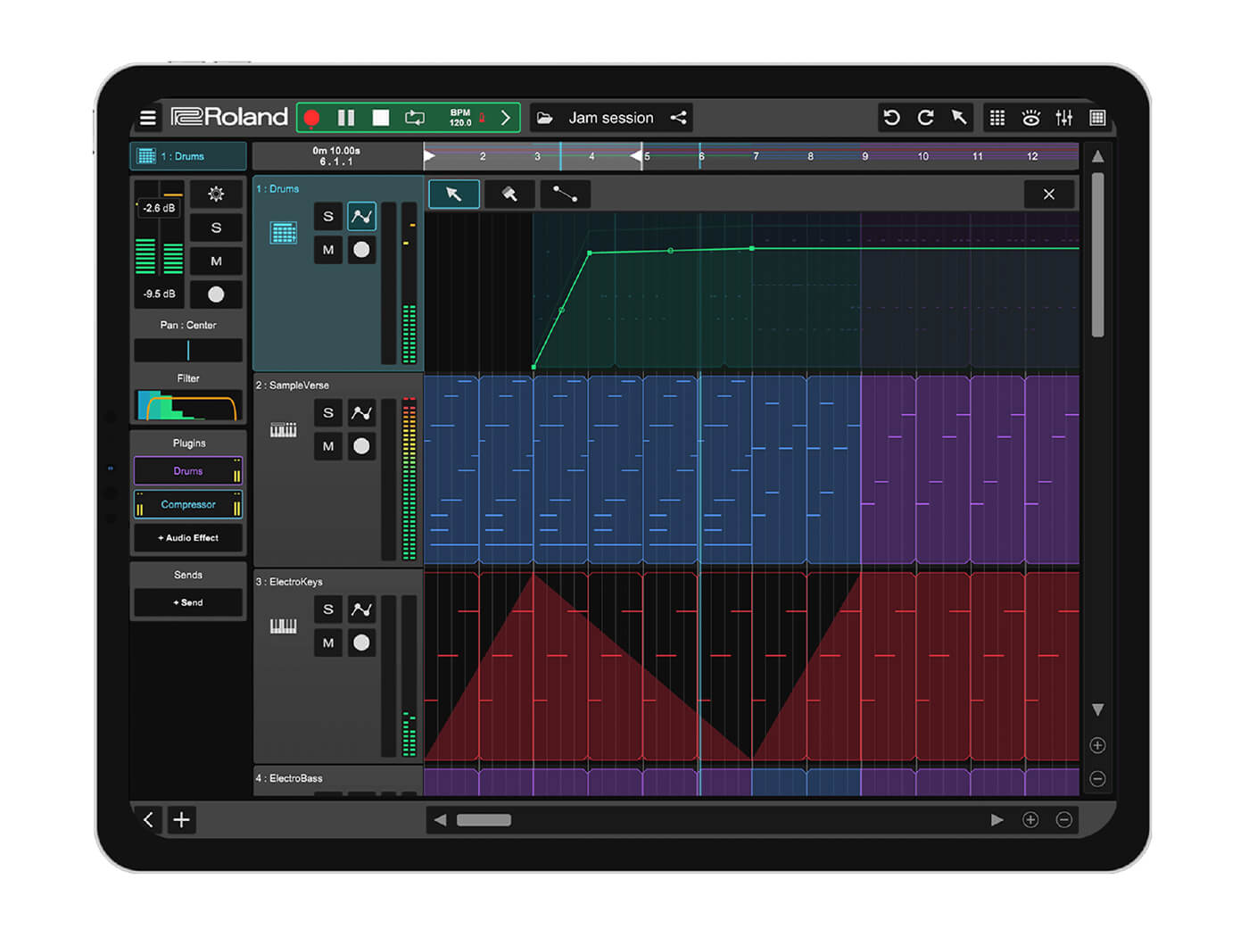Open the hamburger menu beside Roland logo

tap(148, 118)
